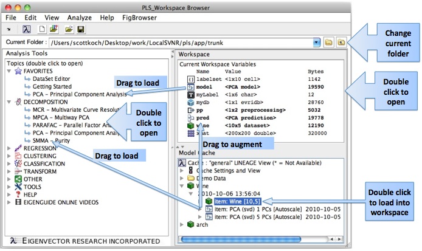The height and width of the screenshot is (251, 422).
Task: Click the go up one folder icon
Action: coord(341,43)
